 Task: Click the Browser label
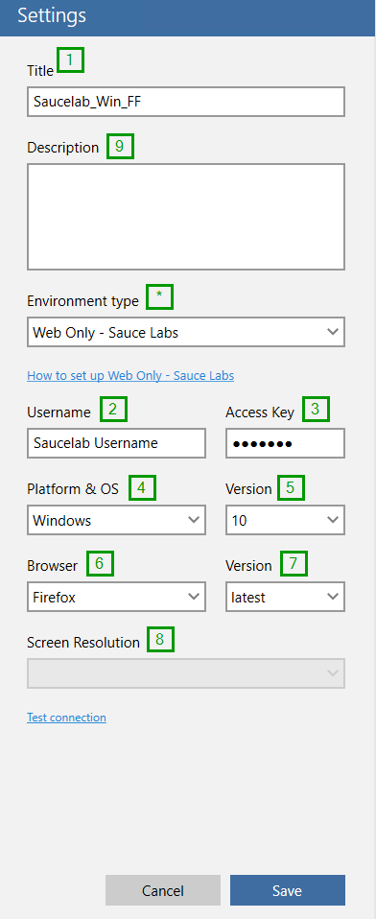[52, 566]
